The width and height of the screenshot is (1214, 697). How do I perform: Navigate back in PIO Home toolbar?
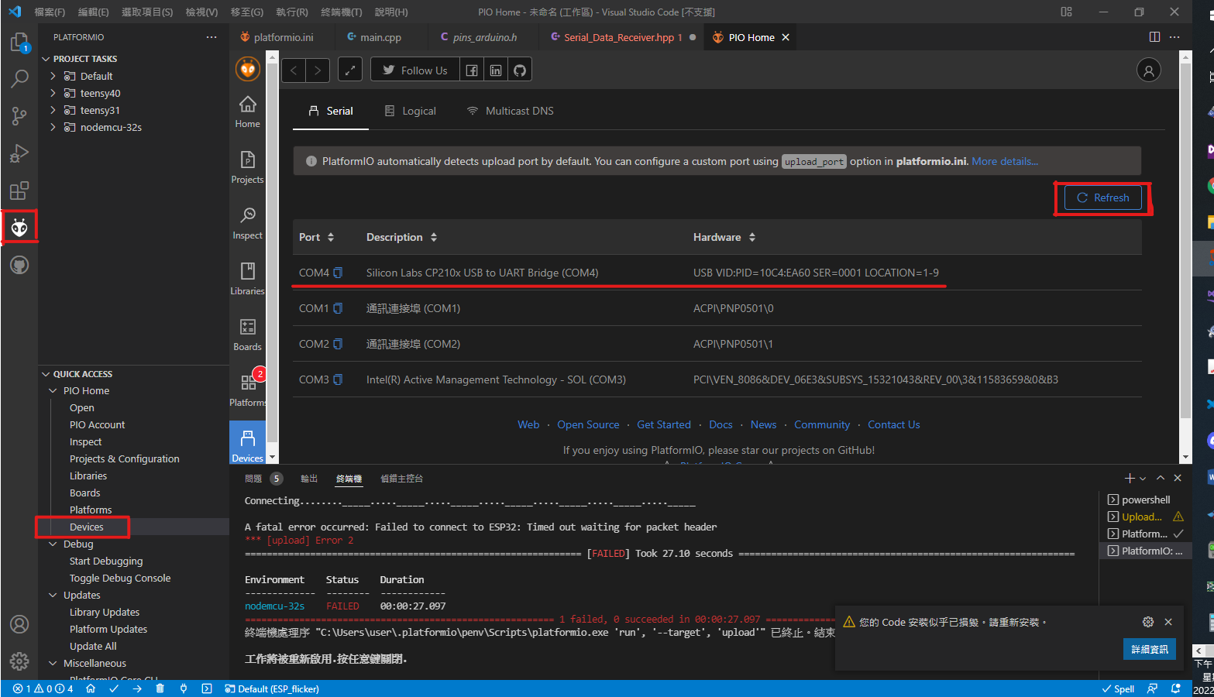coord(293,70)
